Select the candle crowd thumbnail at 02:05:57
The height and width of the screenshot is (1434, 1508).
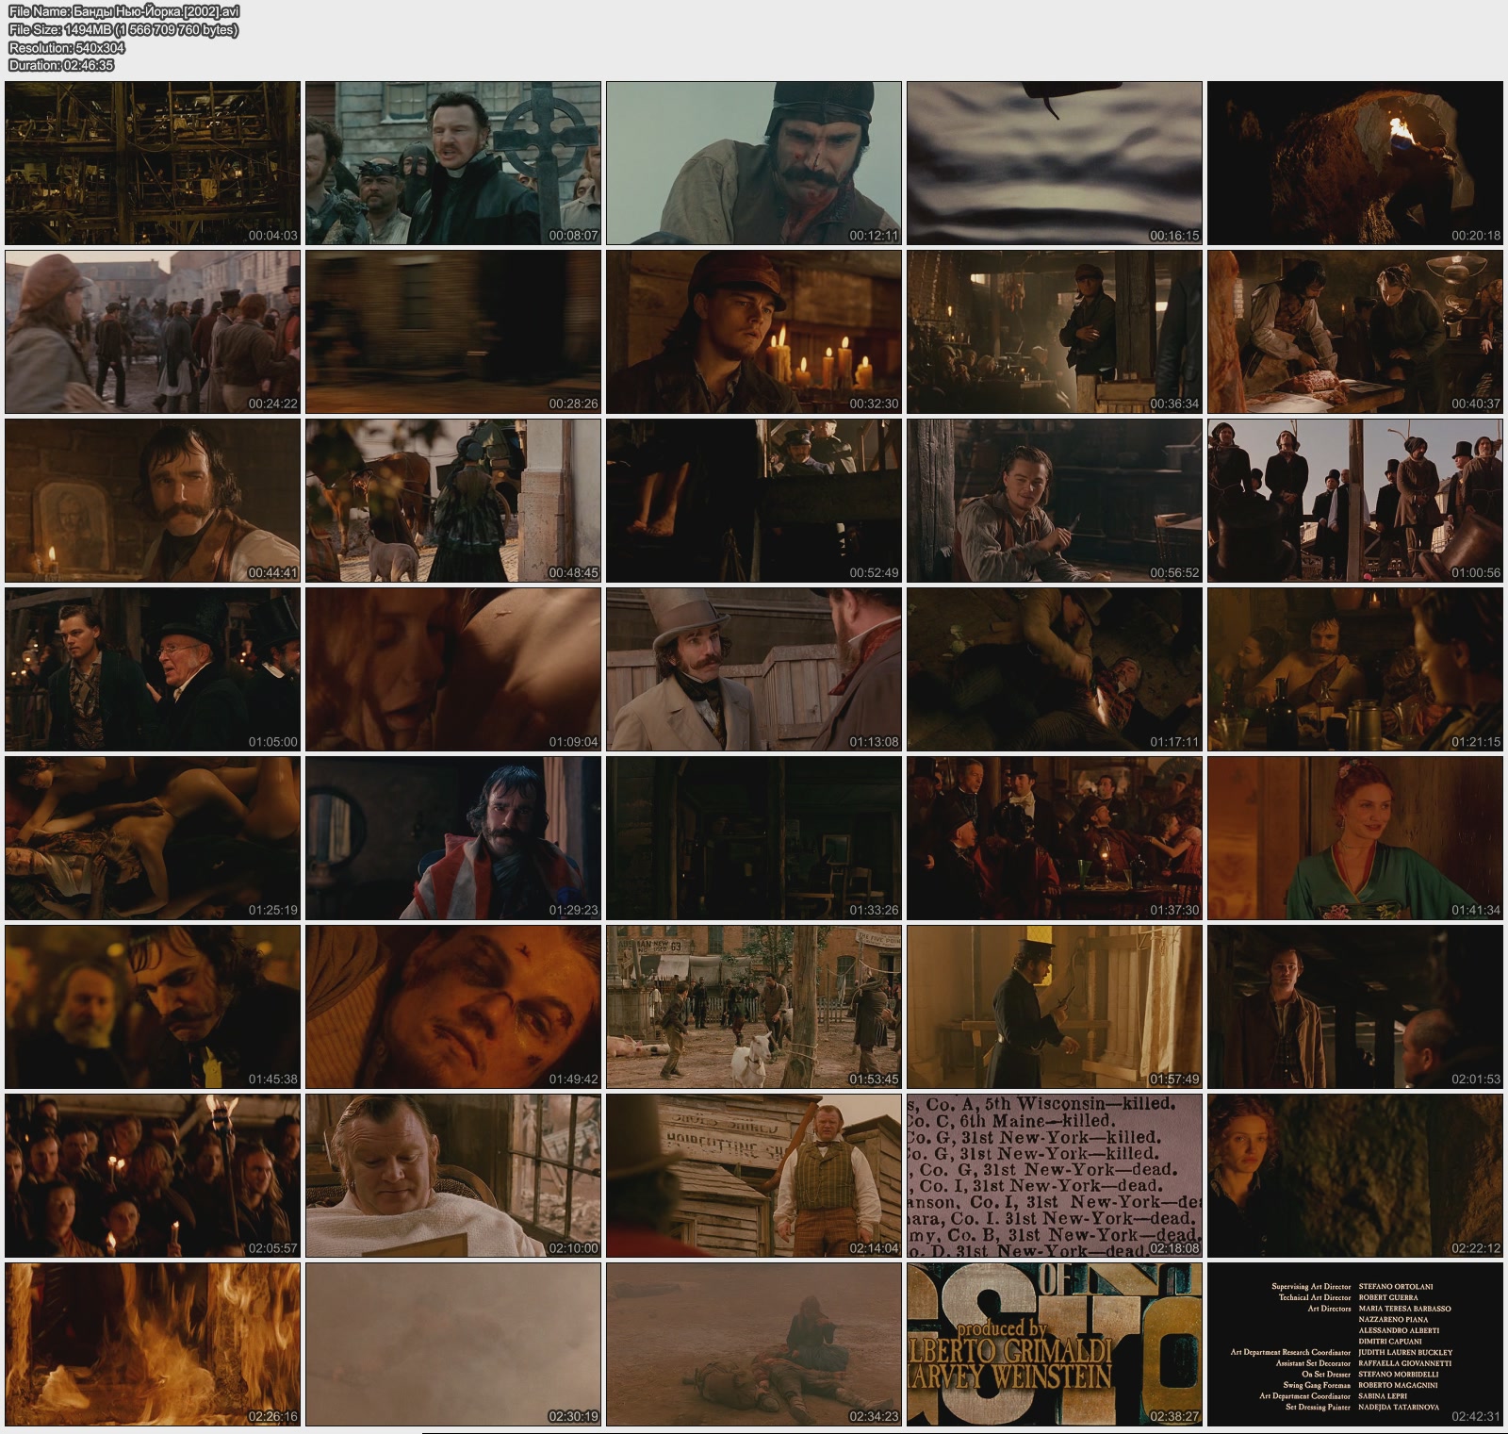coord(153,1176)
